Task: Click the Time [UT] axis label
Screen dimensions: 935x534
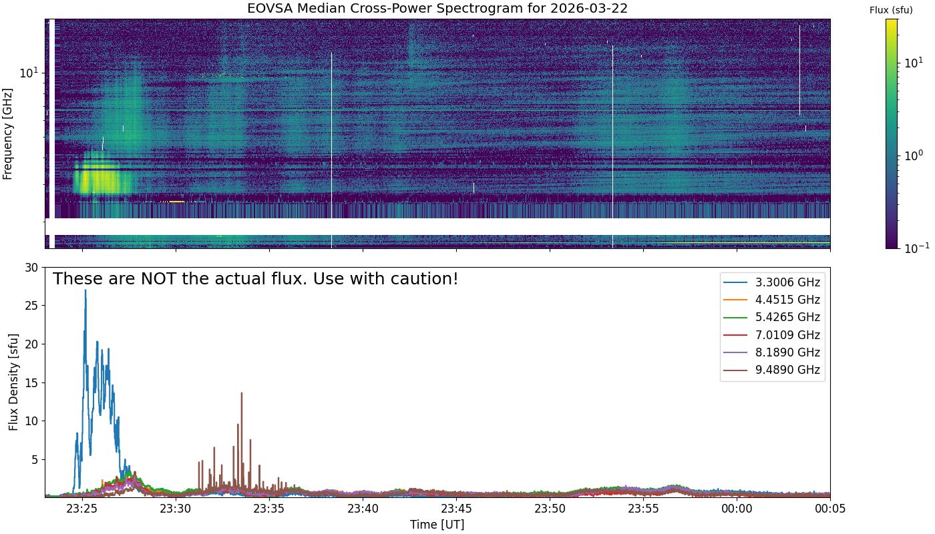Action: (437, 524)
